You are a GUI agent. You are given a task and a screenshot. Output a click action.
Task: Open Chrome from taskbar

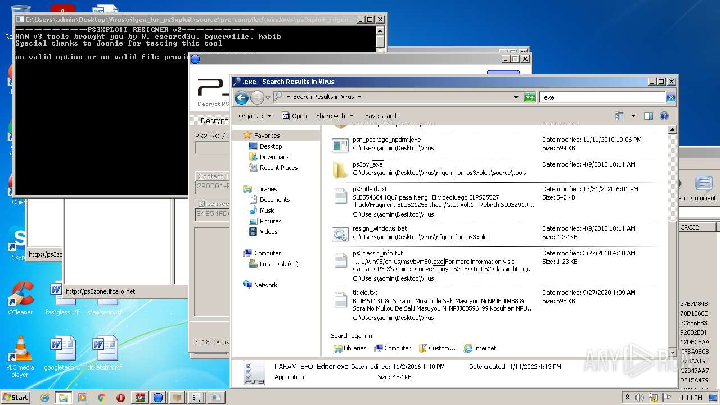coord(101,398)
